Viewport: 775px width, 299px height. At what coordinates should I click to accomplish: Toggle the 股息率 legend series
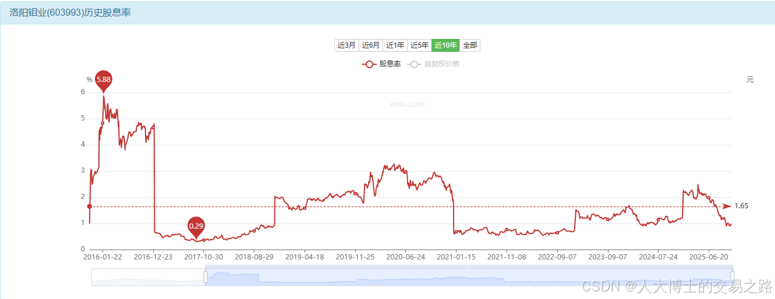pos(381,64)
